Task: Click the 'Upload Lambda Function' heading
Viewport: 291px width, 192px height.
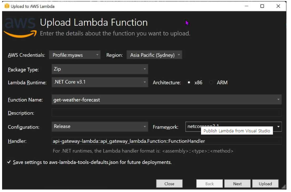Action: point(94,23)
